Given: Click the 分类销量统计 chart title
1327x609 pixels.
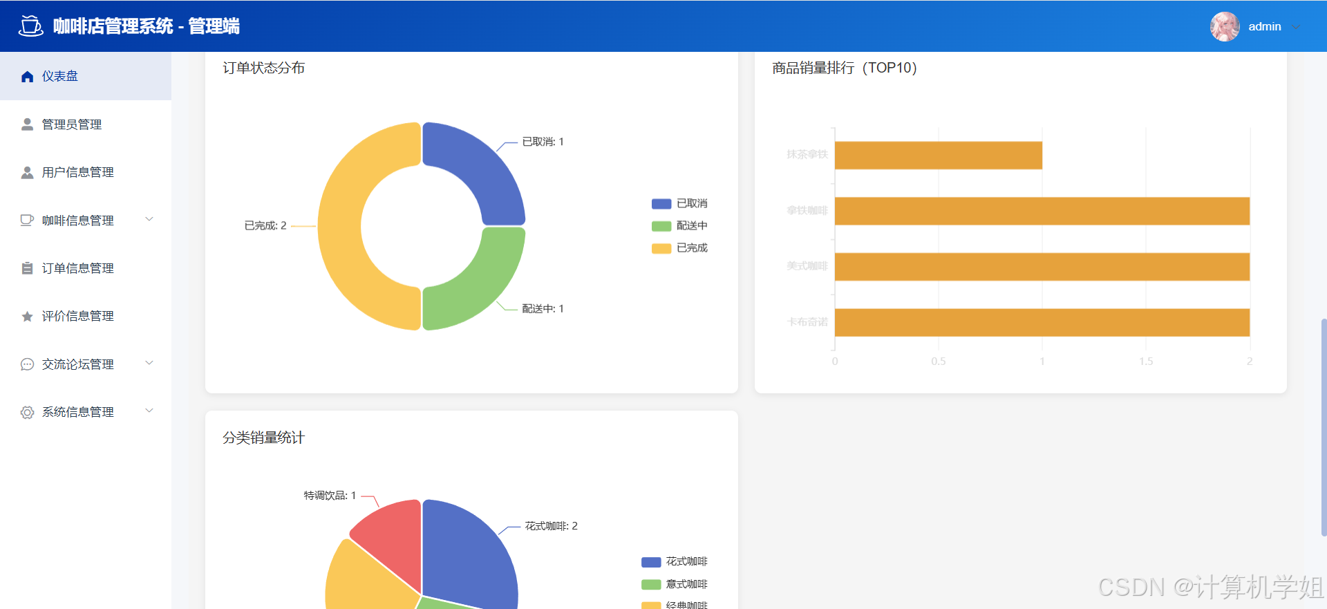Looking at the screenshot, I should click(263, 438).
